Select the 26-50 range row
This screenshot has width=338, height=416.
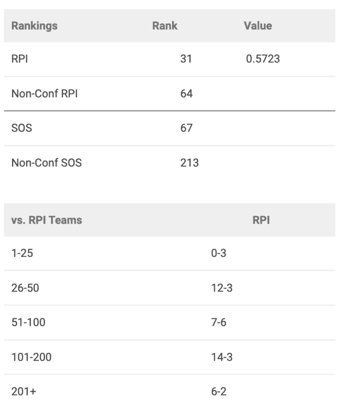click(x=170, y=288)
